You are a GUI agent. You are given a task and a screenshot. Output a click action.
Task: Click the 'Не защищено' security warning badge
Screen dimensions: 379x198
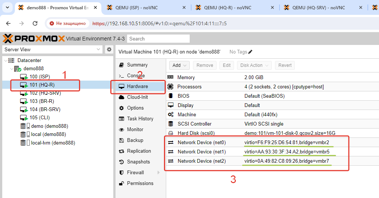(x=68, y=23)
